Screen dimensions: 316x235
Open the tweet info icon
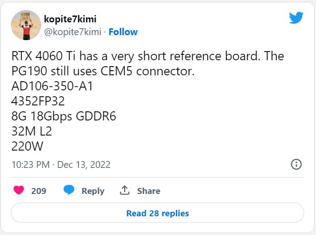296,164
